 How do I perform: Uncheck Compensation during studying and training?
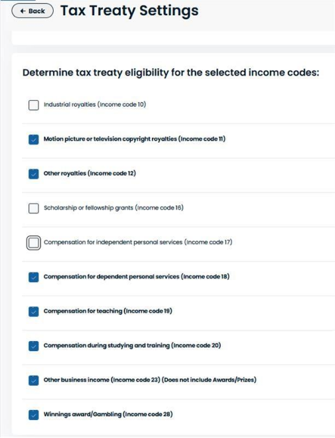coord(33,346)
